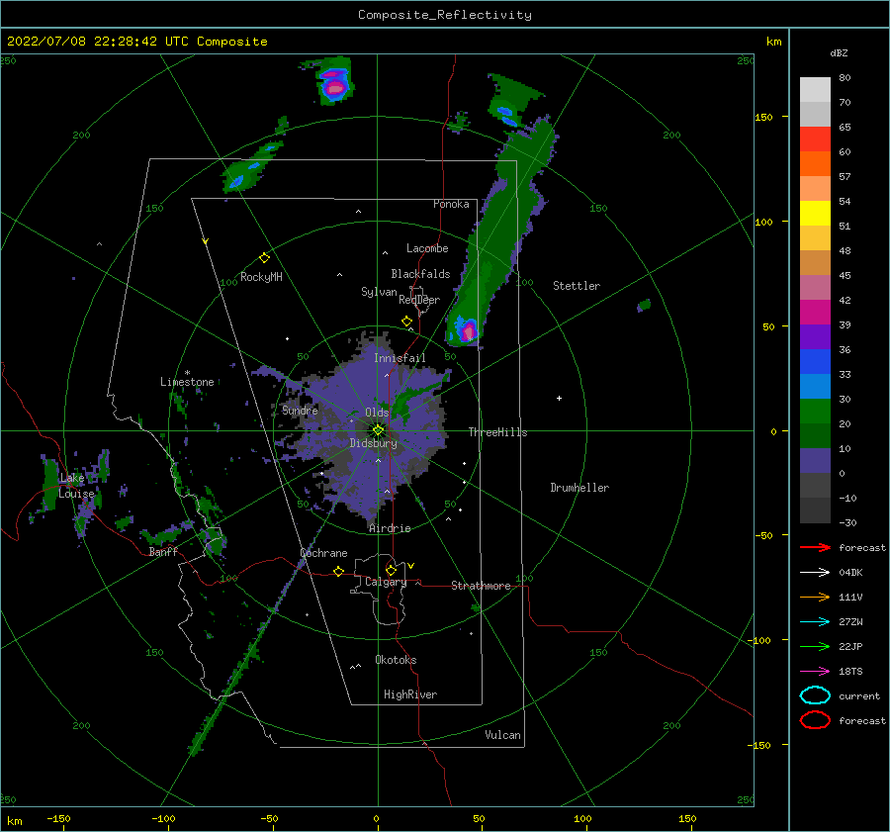
Task: Click the yellow diamond marker beside RockyMH
Action: [x=264, y=258]
